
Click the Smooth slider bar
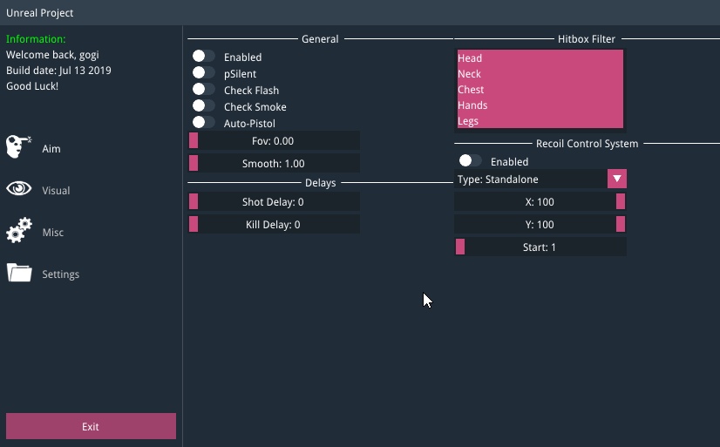click(x=274, y=164)
